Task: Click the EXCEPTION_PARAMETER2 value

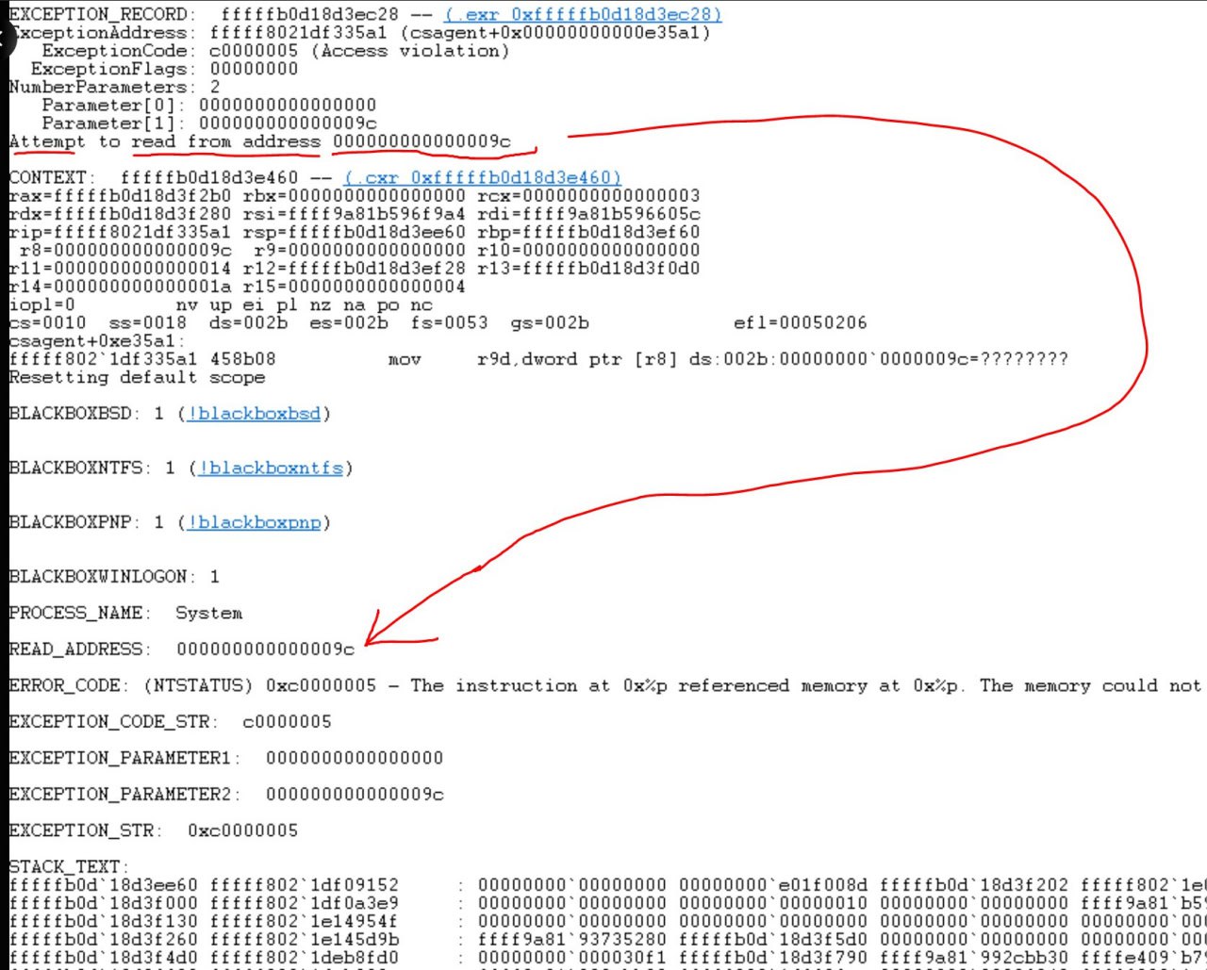Action: point(355,794)
